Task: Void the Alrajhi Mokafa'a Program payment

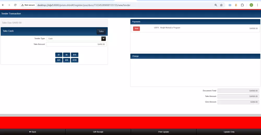Action: click(x=137, y=29)
